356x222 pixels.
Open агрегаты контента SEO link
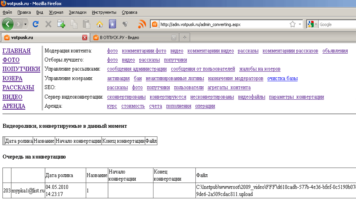pyautogui.click(x=229, y=88)
